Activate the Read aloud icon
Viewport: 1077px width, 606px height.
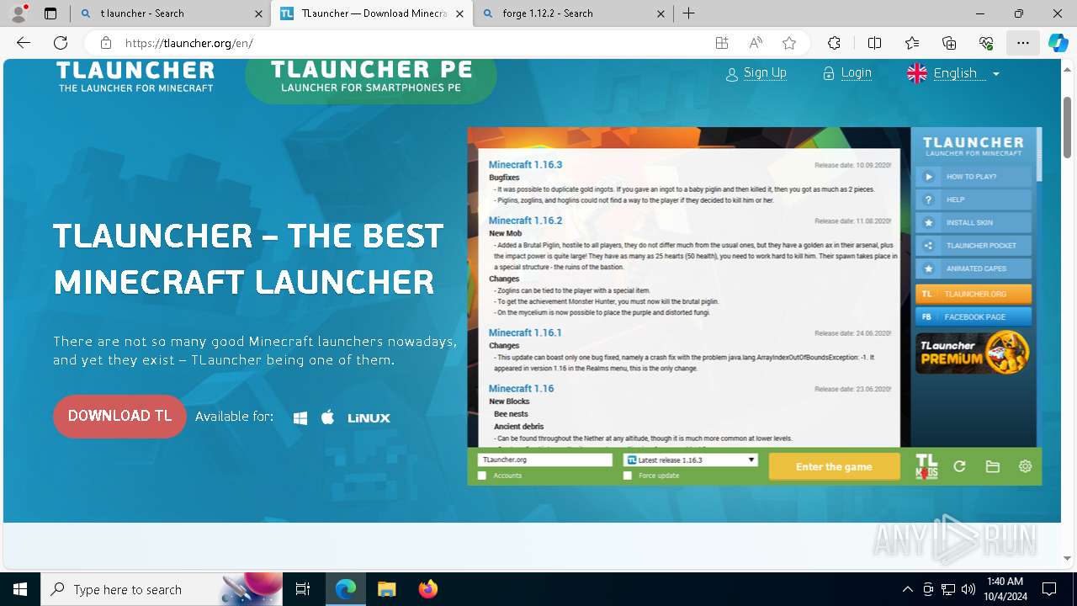(x=756, y=43)
